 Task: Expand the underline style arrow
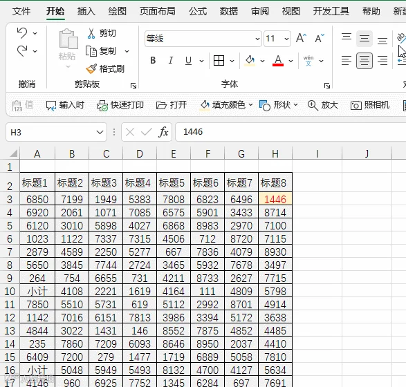pyautogui.click(x=201, y=61)
